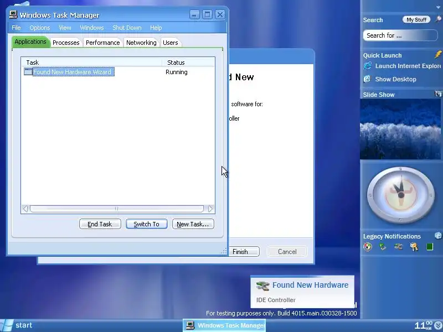Select the Applications tab

(30, 42)
